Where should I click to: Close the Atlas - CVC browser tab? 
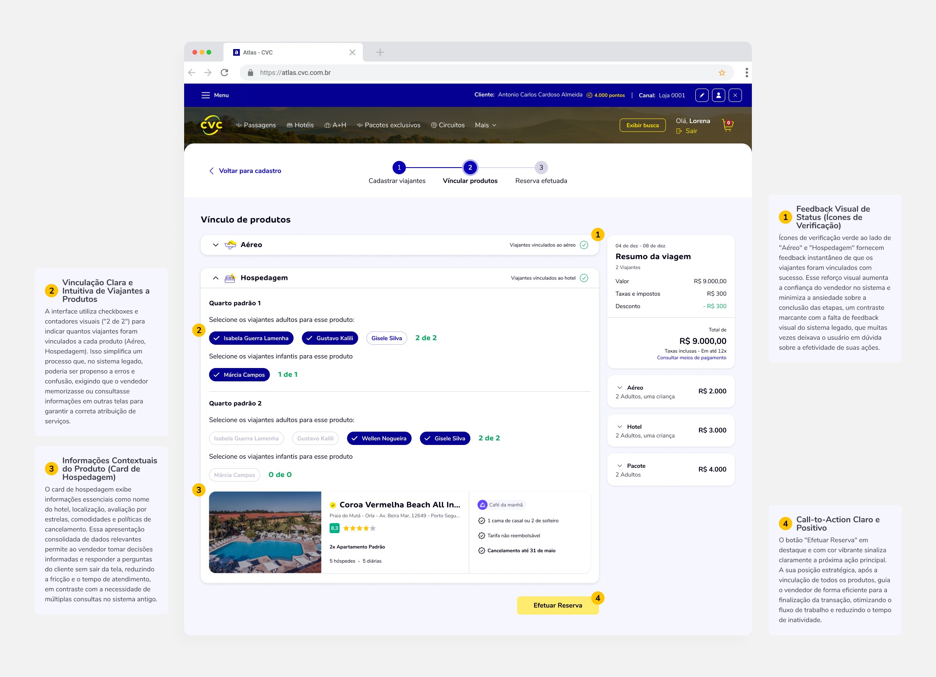(352, 52)
